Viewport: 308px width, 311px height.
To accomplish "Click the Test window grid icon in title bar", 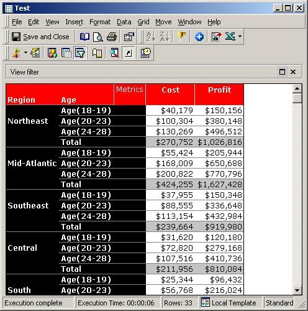I will click(9, 8).
